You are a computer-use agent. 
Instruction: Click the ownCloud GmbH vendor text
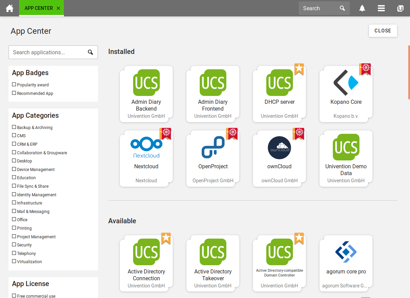click(x=280, y=181)
